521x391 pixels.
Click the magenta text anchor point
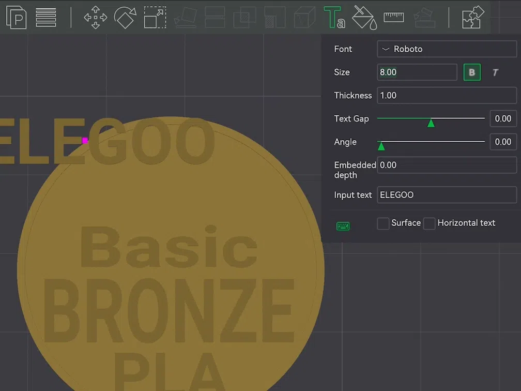[x=85, y=141]
